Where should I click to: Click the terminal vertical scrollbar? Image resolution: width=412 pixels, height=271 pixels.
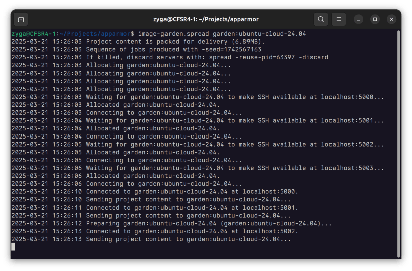[x=398, y=144]
